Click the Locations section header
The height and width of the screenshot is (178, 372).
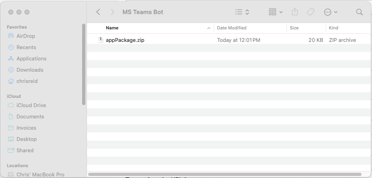coord(17,166)
